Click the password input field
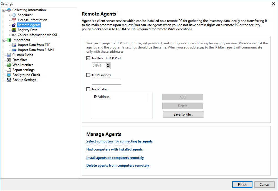Screen dimensions: 278x191 107,82
